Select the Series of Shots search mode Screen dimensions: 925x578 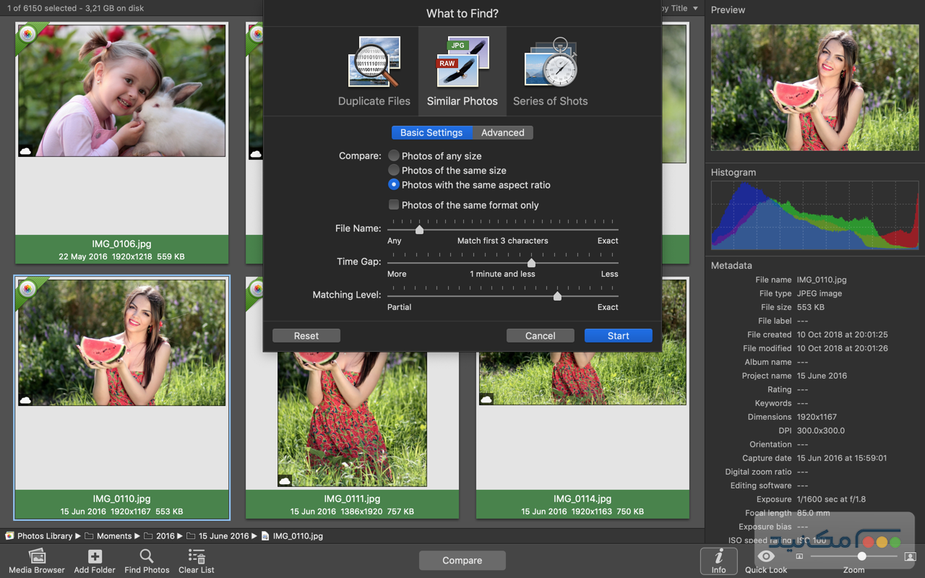tap(550, 70)
